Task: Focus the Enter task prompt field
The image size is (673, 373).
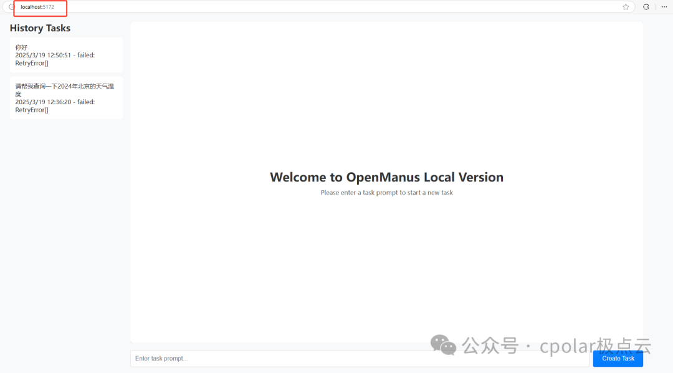Action: [358, 359]
